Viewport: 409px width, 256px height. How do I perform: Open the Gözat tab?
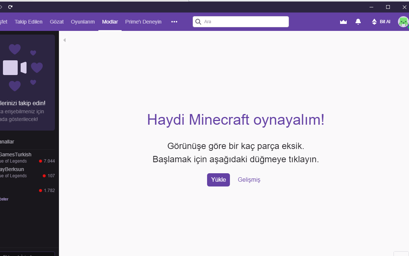57,22
